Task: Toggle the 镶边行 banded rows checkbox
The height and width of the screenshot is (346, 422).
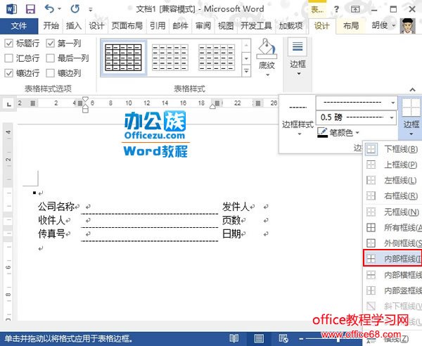Action: (x=9, y=73)
